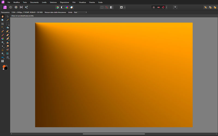
Task: Select the Zoom tool with blue magnifier
Action: [2, 20]
